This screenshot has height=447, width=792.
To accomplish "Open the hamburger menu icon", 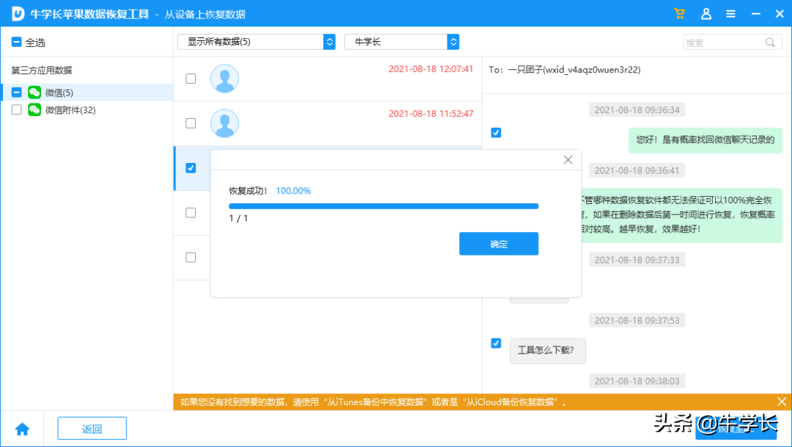I will pyautogui.click(x=730, y=13).
